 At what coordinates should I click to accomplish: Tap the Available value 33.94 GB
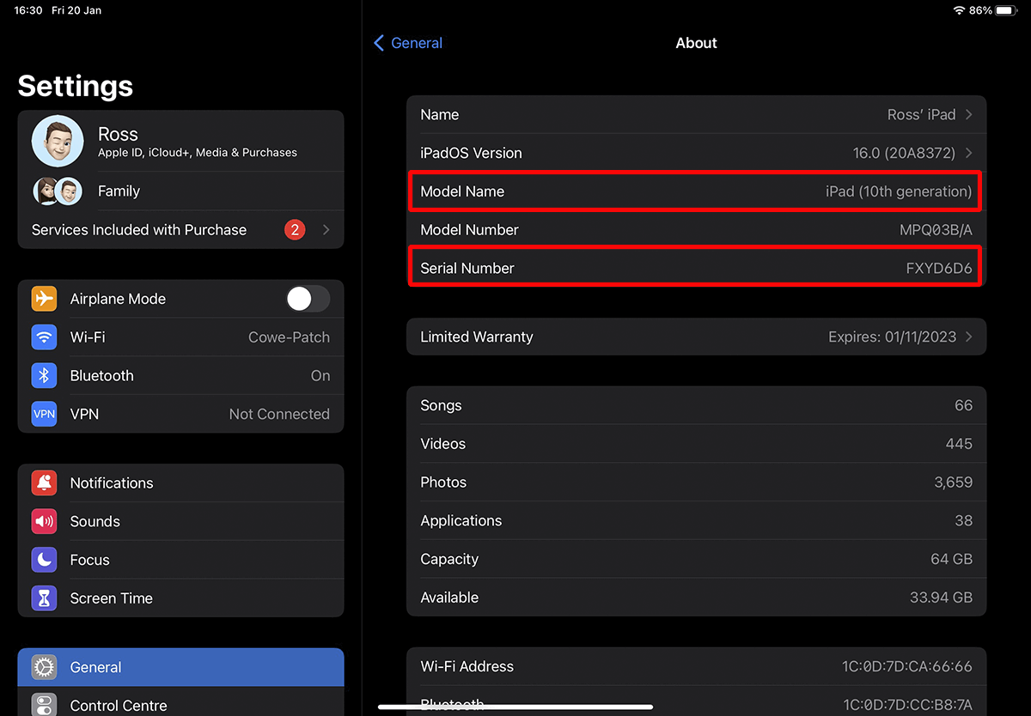(941, 598)
